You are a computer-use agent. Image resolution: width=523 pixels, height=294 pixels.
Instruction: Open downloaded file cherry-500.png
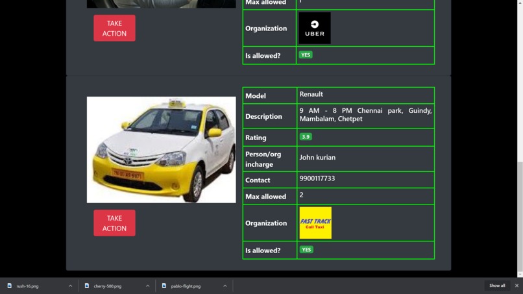[x=108, y=286]
